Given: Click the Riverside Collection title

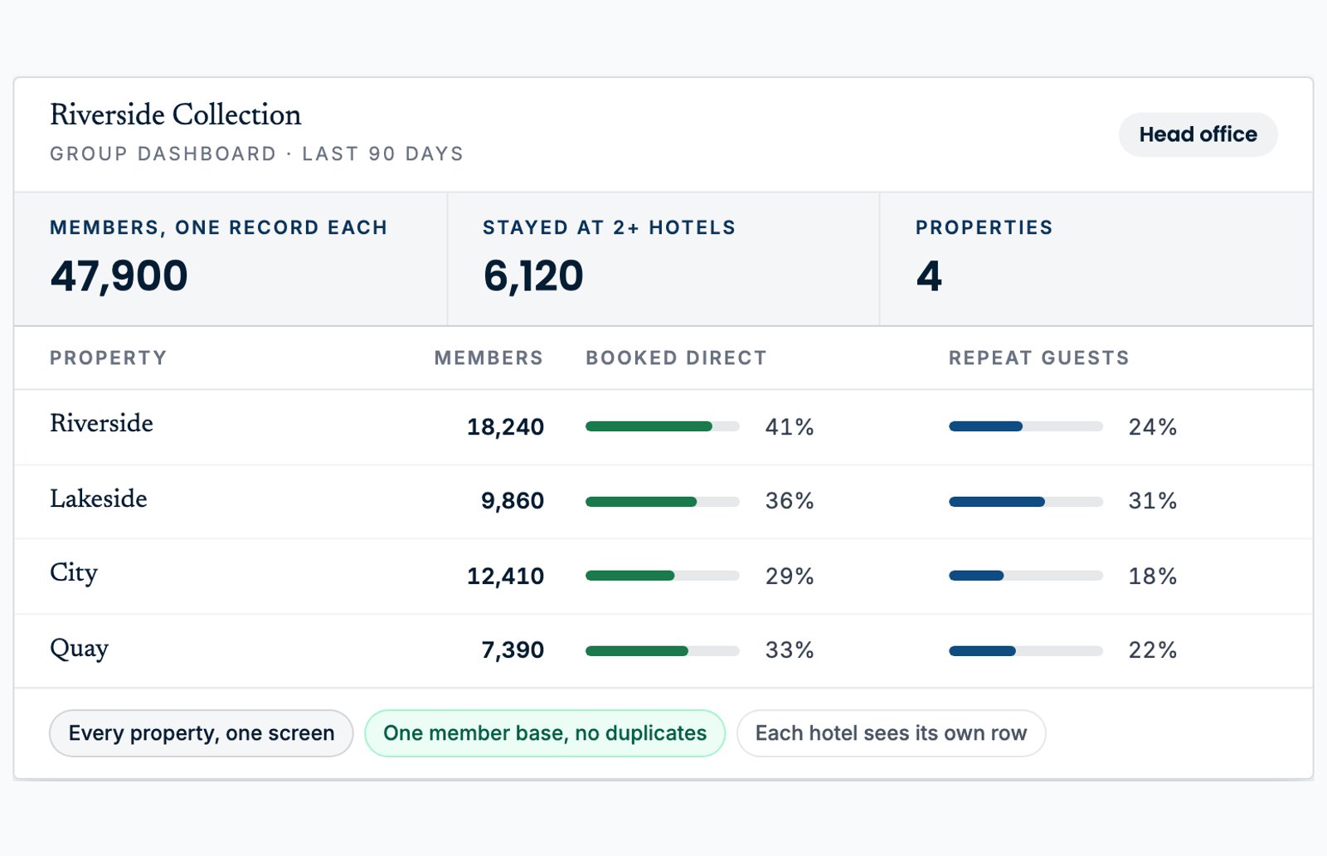Looking at the screenshot, I should (176, 114).
